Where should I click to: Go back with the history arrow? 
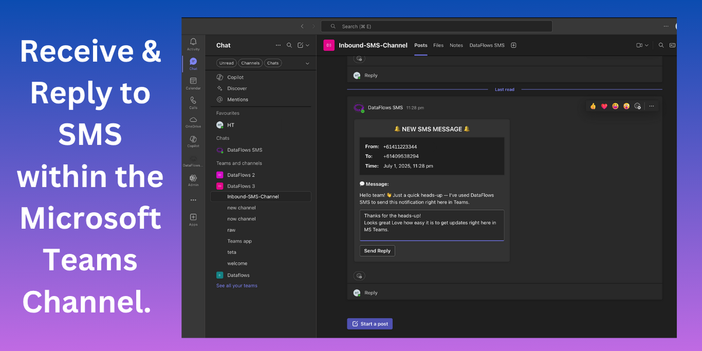pos(302,26)
